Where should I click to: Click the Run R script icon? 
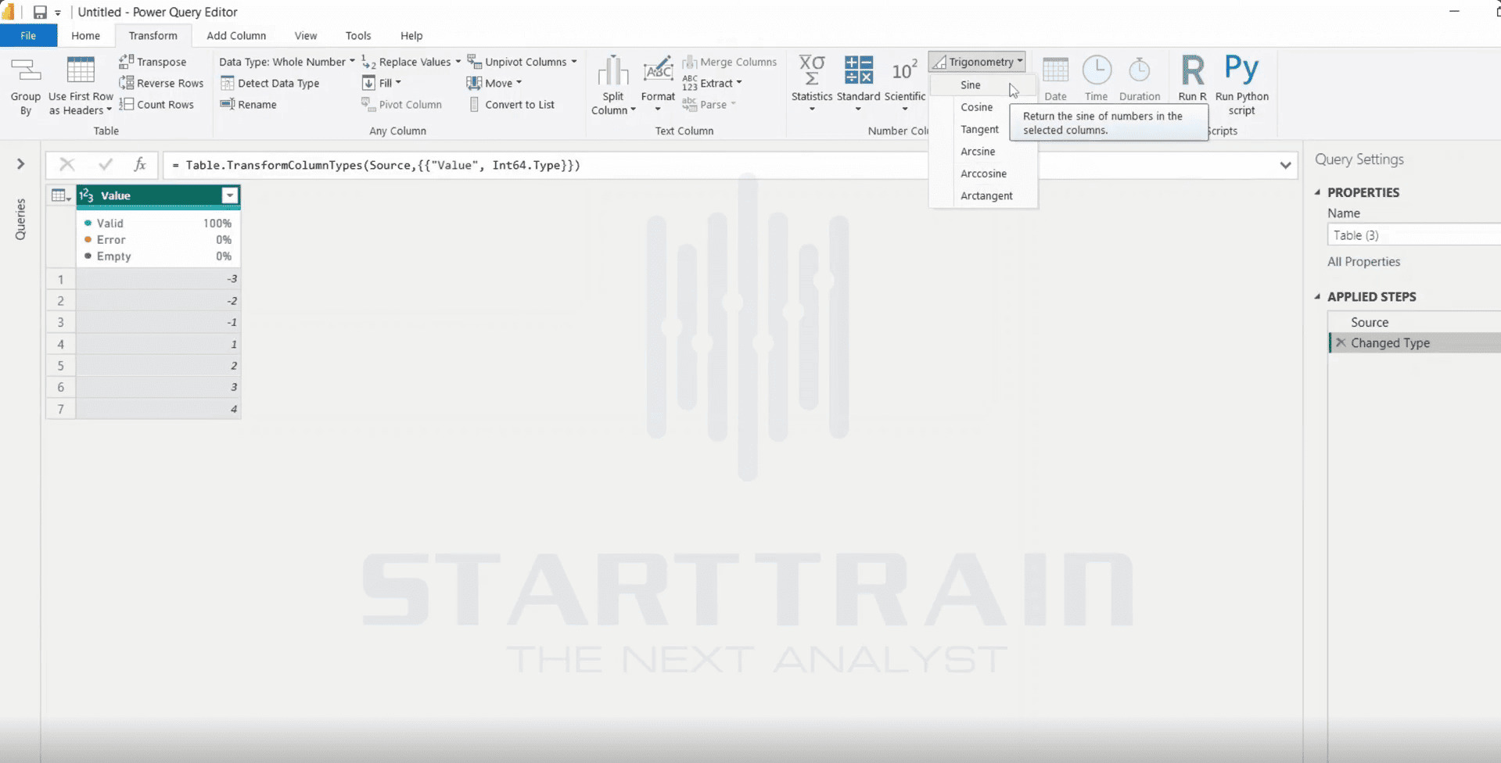tap(1192, 70)
